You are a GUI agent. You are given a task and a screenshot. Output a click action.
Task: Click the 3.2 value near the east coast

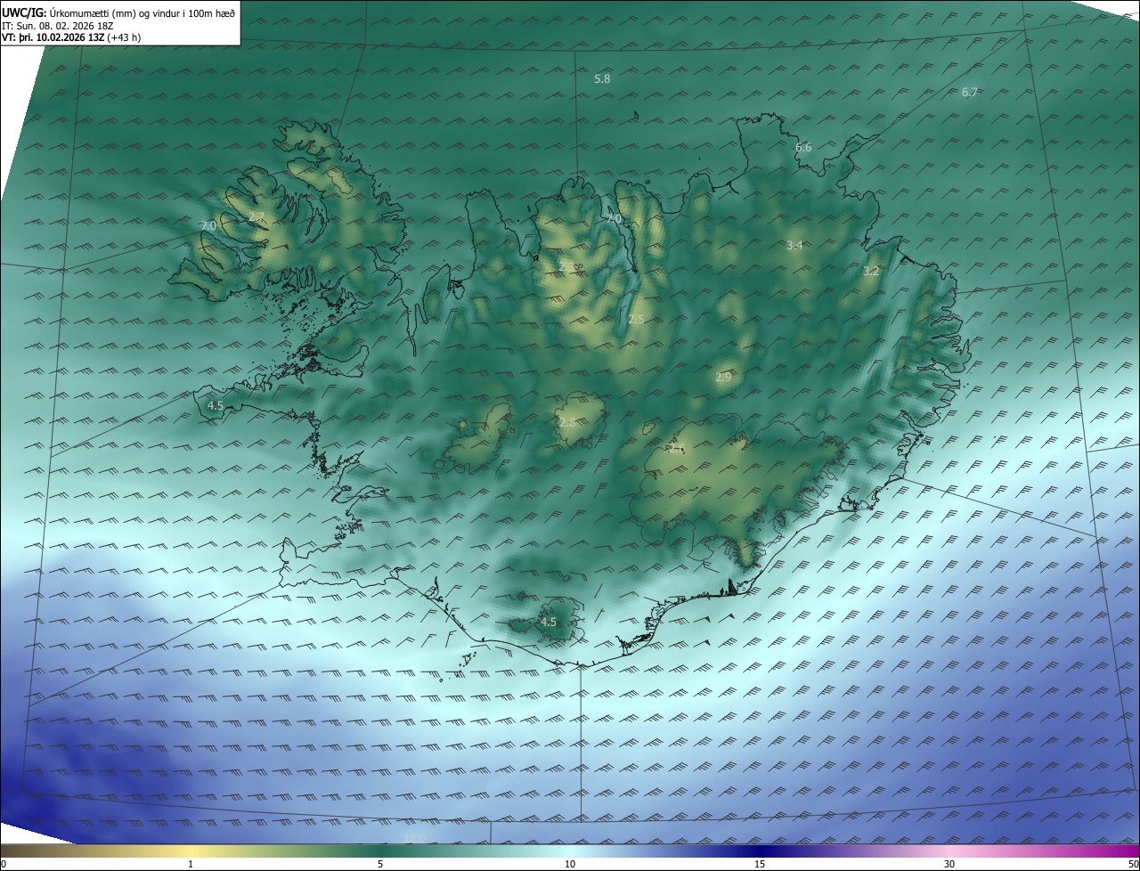tap(871, 272)
